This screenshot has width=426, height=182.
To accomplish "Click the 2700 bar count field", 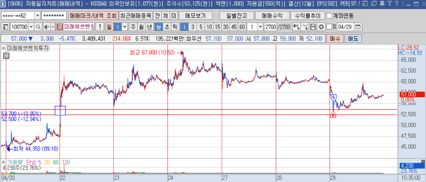I will (x=270, y=27).
